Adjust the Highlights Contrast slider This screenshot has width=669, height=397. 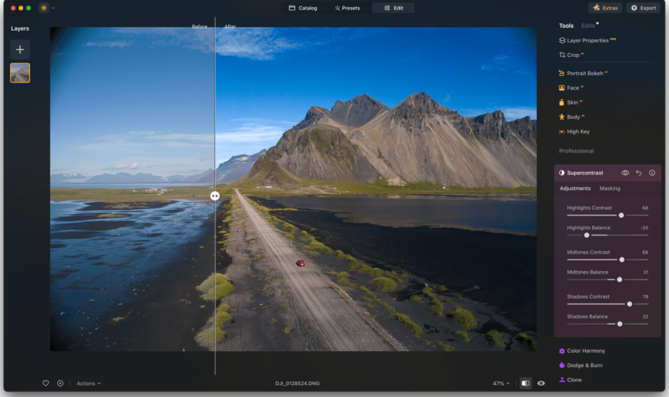pos(621,215)
